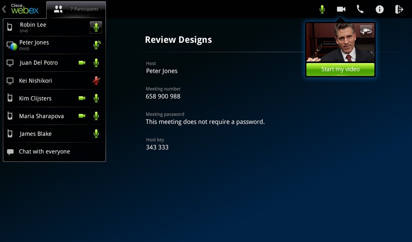Unmute Kei Nishikori's red microphone
This screenshot has width=412, height=242.
(96, 81)
